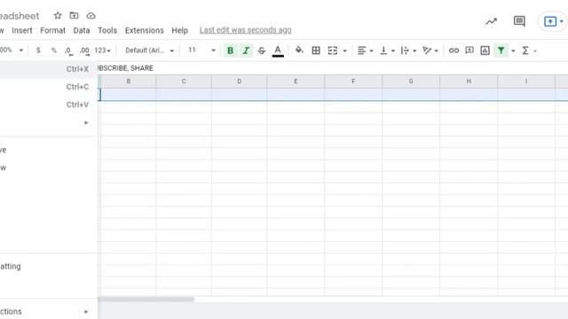Click the move to folder icon
This screenshot has width=568, height=319.
click(74, 16)
